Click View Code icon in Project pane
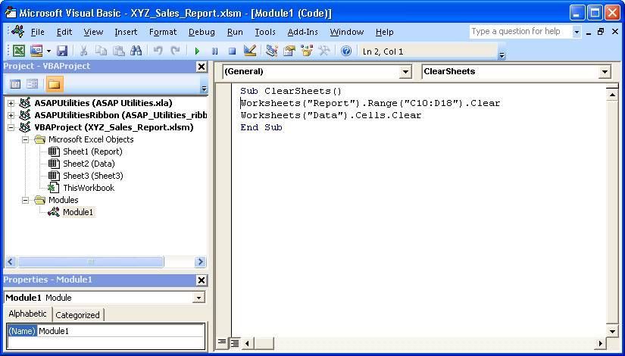625x356 pixels. [15, 84]
